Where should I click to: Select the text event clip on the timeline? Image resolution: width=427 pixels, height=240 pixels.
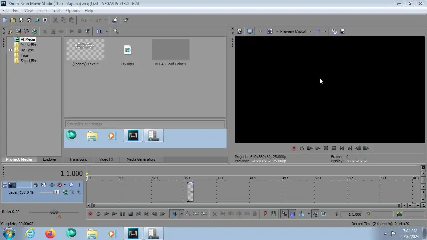point(190,192)
